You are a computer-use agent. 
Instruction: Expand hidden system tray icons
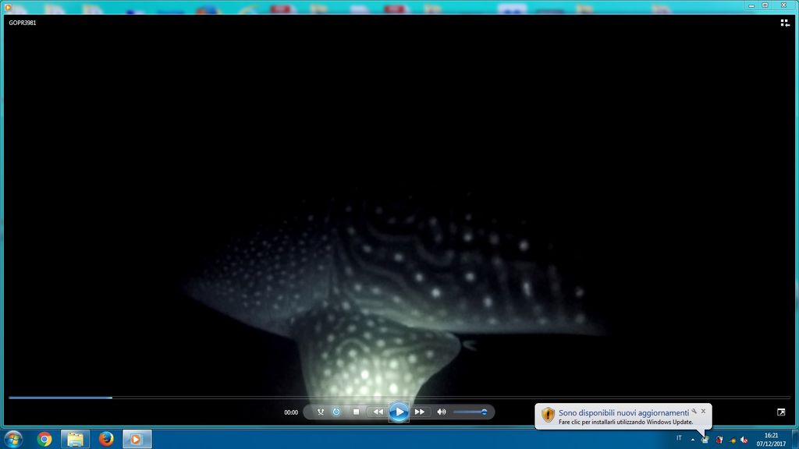pos(692,439)
